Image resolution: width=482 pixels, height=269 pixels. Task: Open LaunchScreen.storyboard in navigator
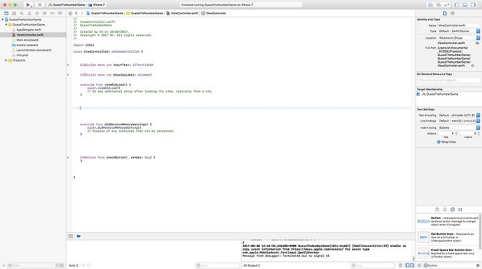tap(34, 50)
